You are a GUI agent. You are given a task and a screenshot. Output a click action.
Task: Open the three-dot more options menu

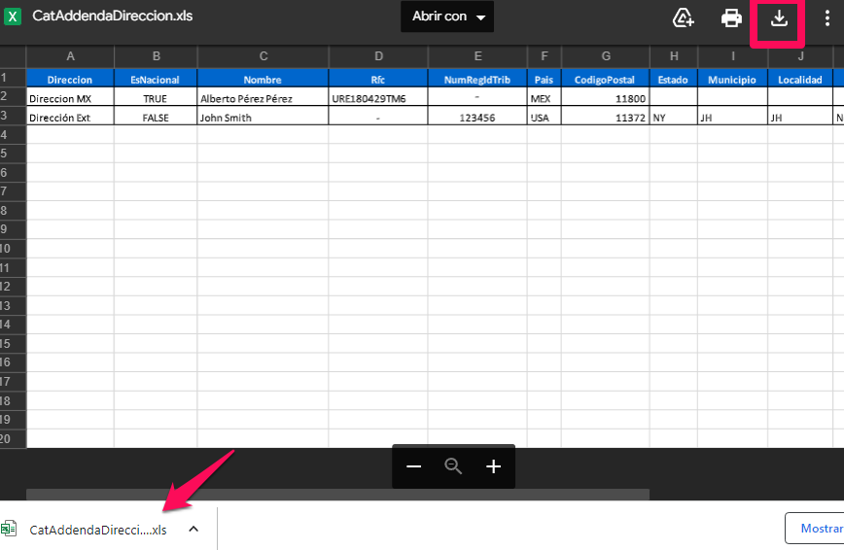[x=827, y=18]
